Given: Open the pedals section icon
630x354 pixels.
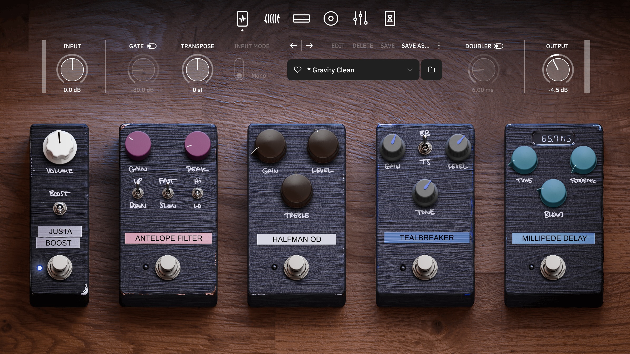Looking at the screenshot, I should click(x=242, y=18).
